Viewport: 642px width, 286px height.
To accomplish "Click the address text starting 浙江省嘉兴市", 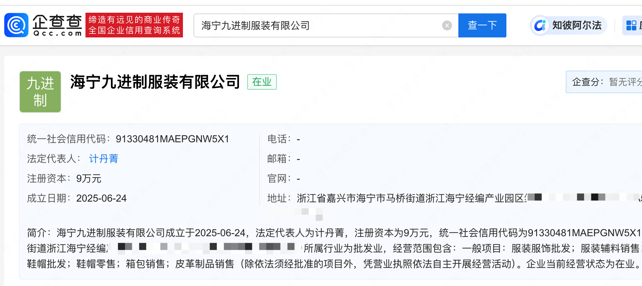I will click(x=411, y=198).
